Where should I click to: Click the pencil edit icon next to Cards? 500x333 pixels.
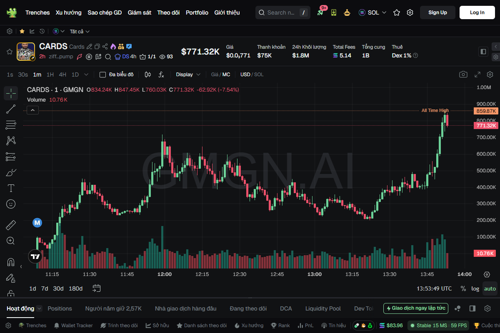[89, 47]
